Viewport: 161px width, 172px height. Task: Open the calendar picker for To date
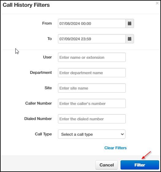pyautogui.click(x=130, y=39)
